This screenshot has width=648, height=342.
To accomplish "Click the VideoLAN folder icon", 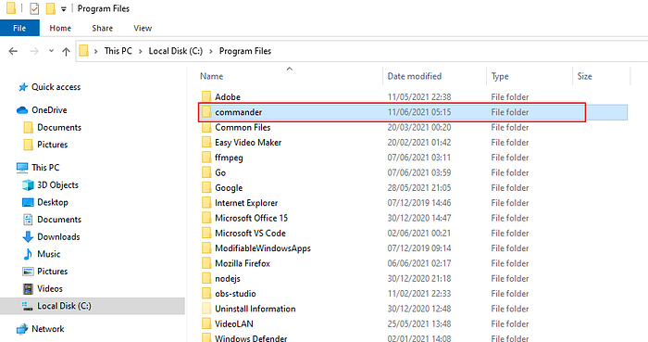I will 206,323.
